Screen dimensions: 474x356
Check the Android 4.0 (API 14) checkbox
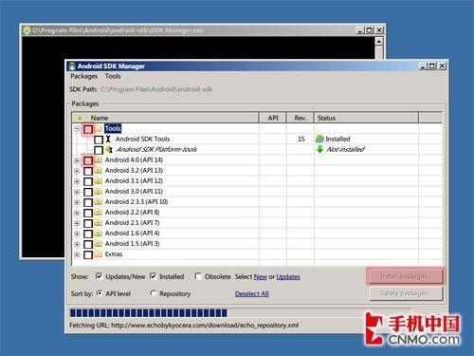[x=88, y=160]
